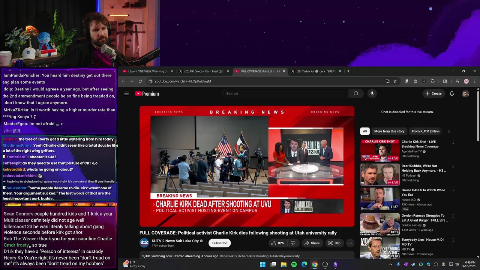The width and height of the screenshot is (480, 270).
Task: Click the YouTube search field
Action: (x=286, y=93)
